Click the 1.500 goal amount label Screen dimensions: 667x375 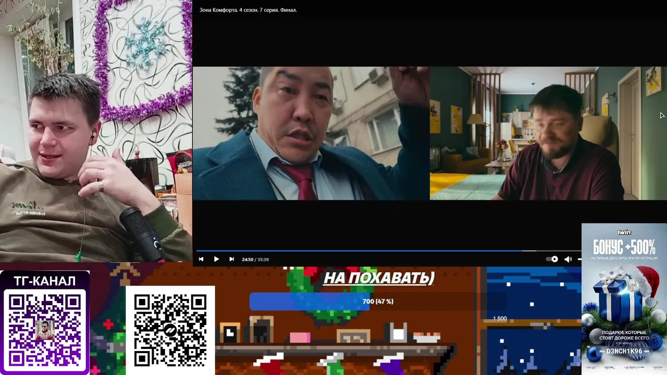500,319
